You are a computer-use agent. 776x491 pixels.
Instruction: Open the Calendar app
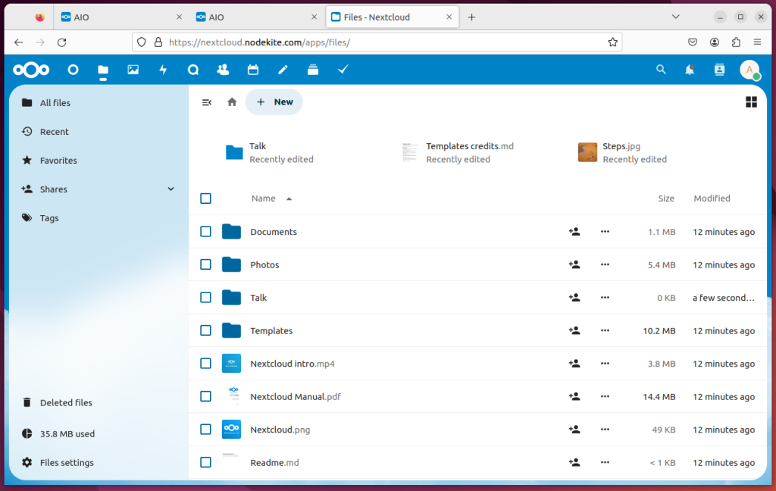click(252, 69)
